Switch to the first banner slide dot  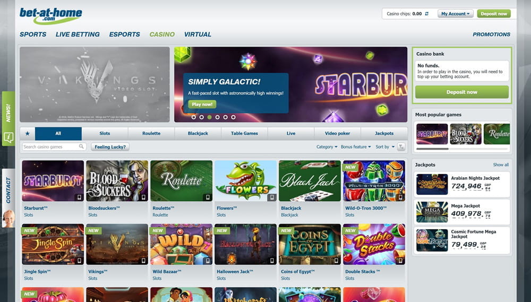194,117
